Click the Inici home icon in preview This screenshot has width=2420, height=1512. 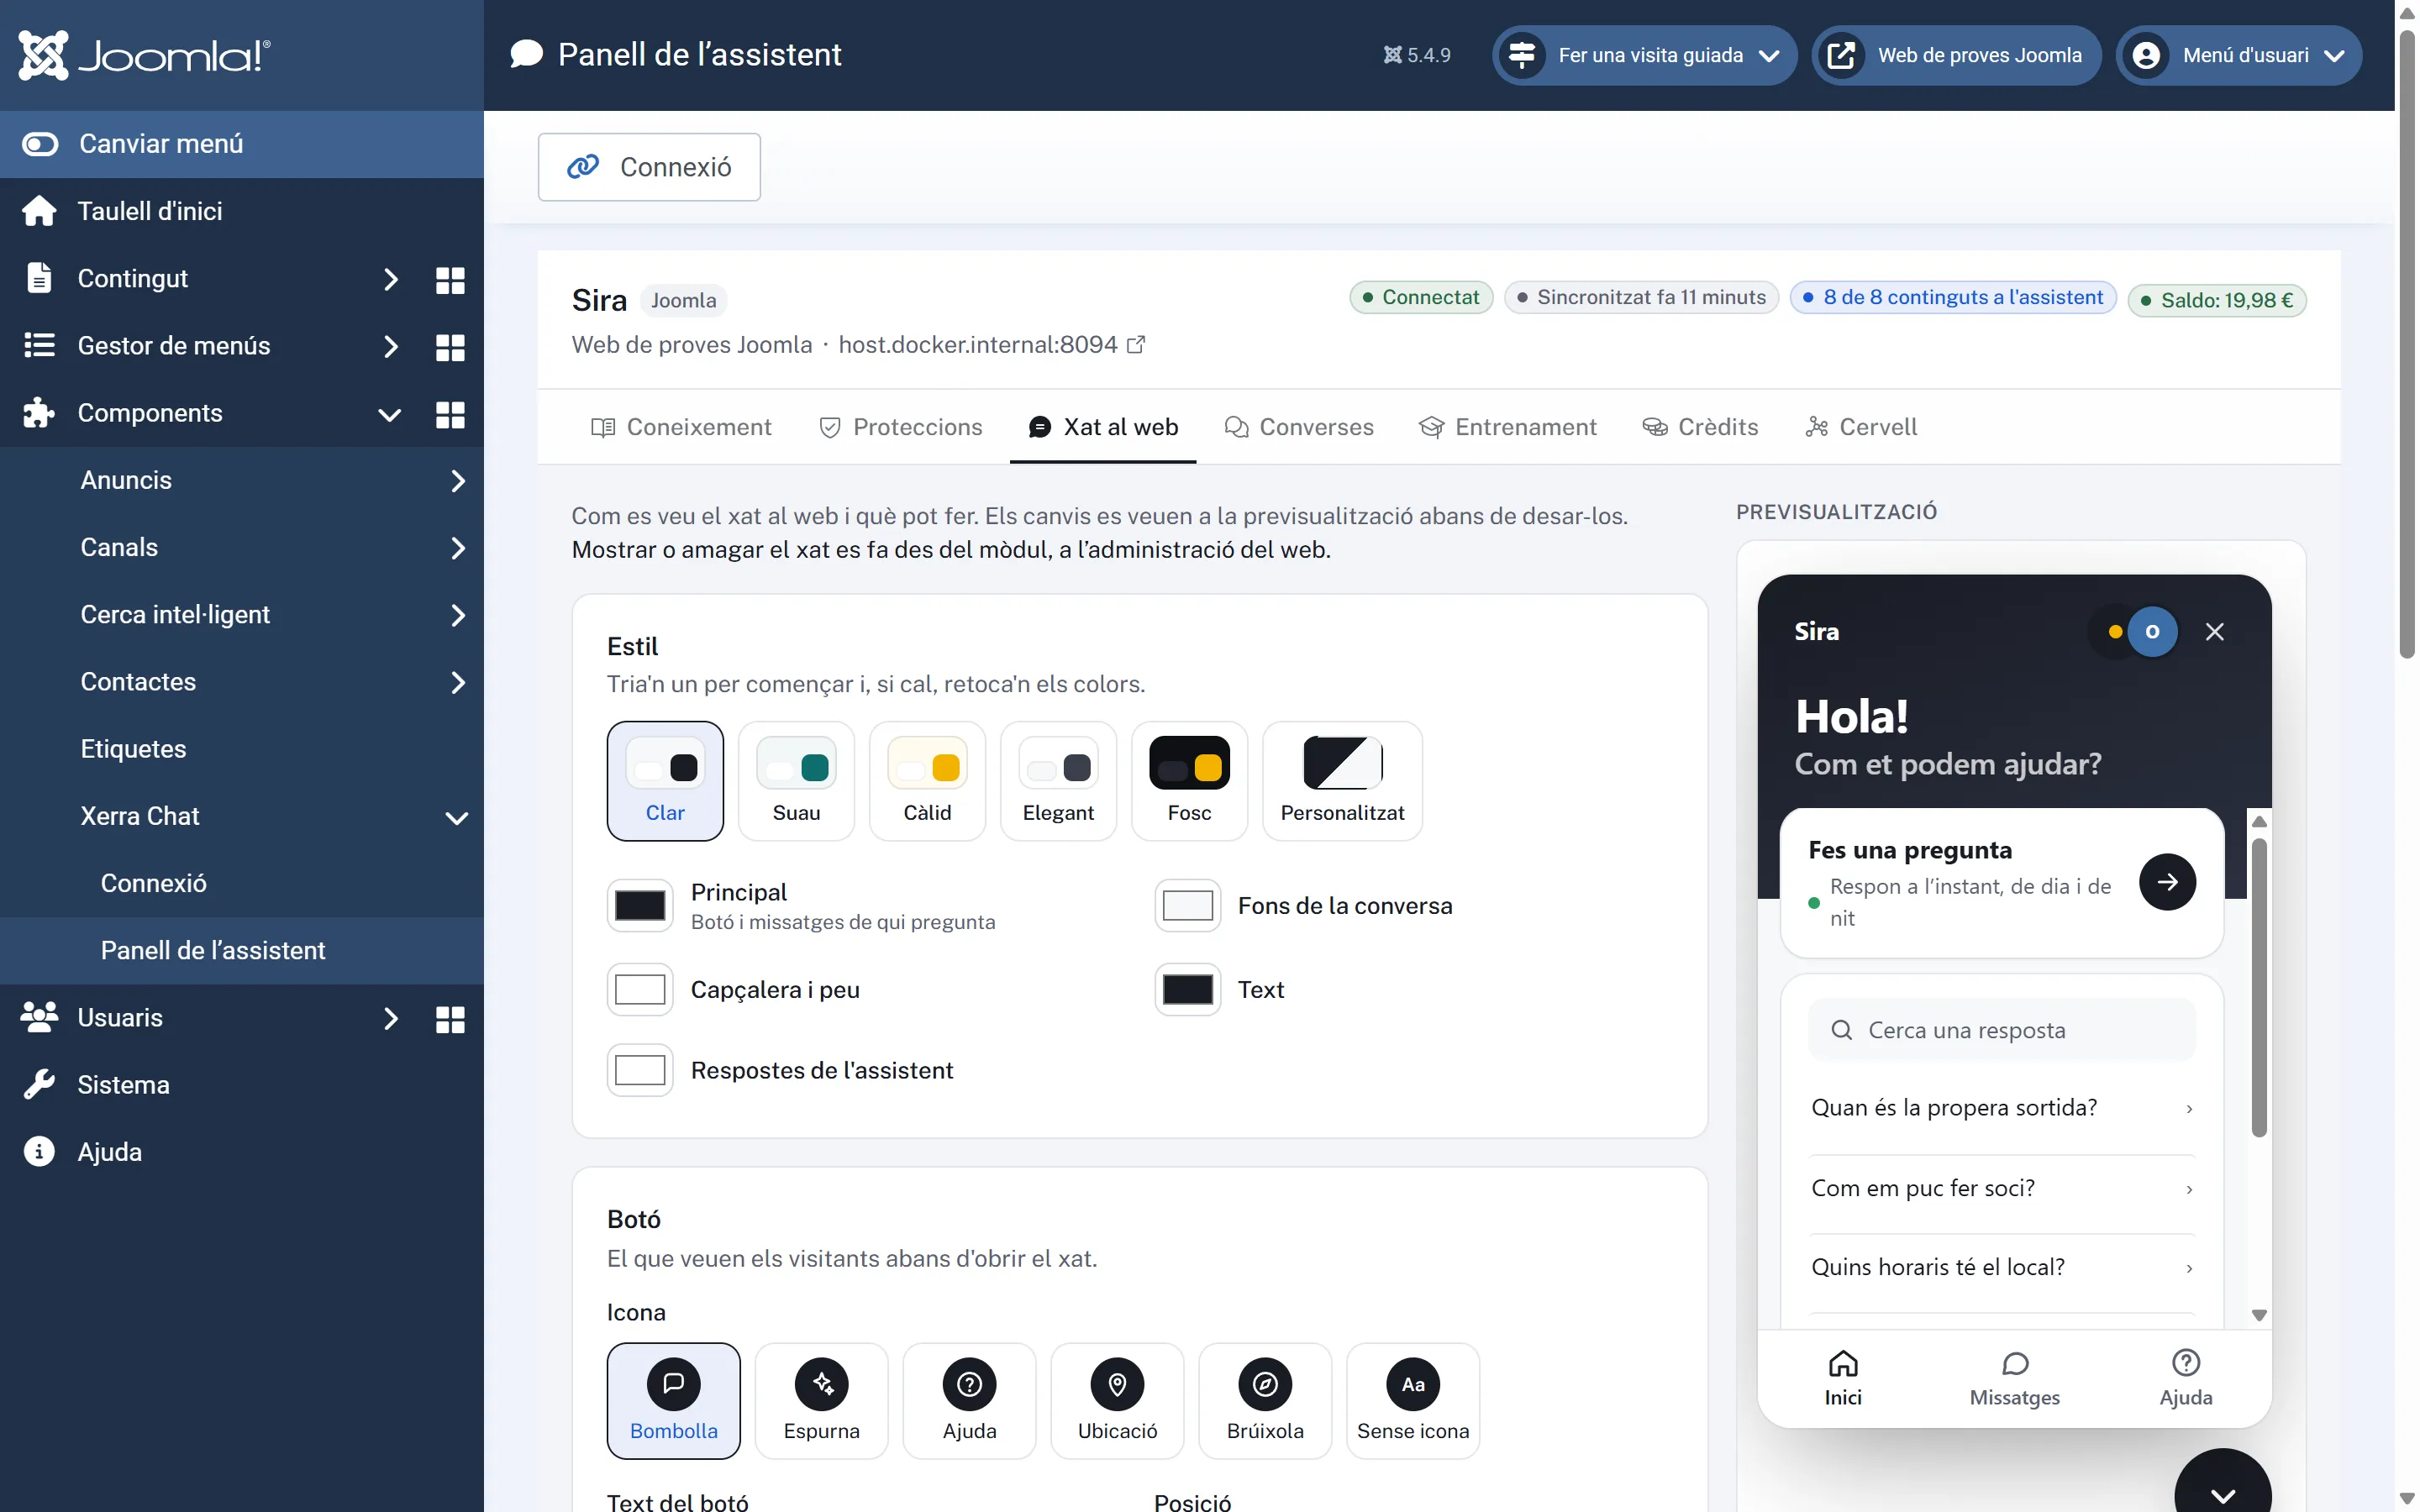tap(1843, 1364)
